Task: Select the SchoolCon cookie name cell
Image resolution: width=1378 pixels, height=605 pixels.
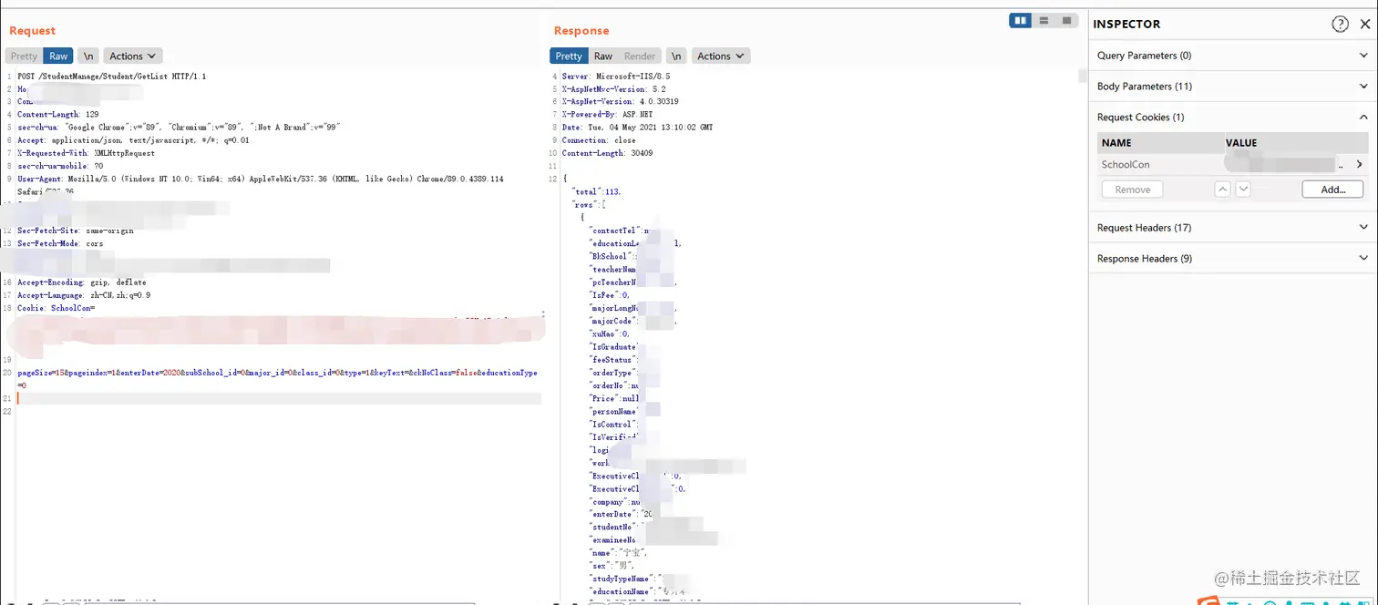Action: click(x=1126, y=165)
